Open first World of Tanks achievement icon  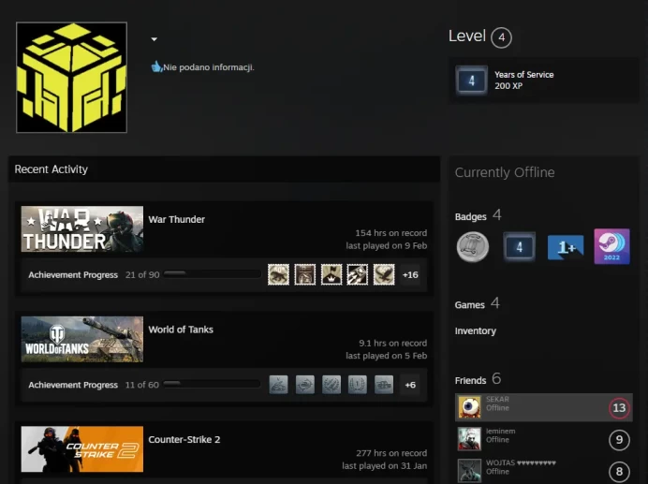tap(278, 385)
